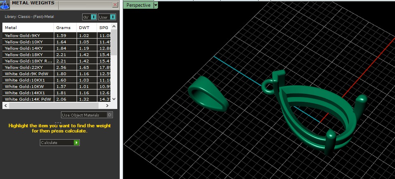The width and height of the screenshot is (395, 179).
Task: Click the vertical scrollbar thumb
Action: 114,42
